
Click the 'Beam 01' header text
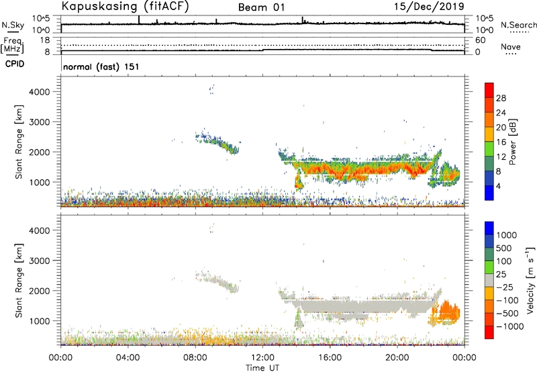pyautogui.click(x=261, y=7)
